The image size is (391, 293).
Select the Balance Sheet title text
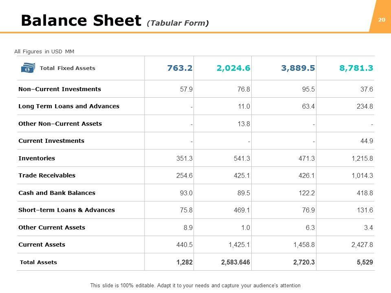click(x=81, y=20)
